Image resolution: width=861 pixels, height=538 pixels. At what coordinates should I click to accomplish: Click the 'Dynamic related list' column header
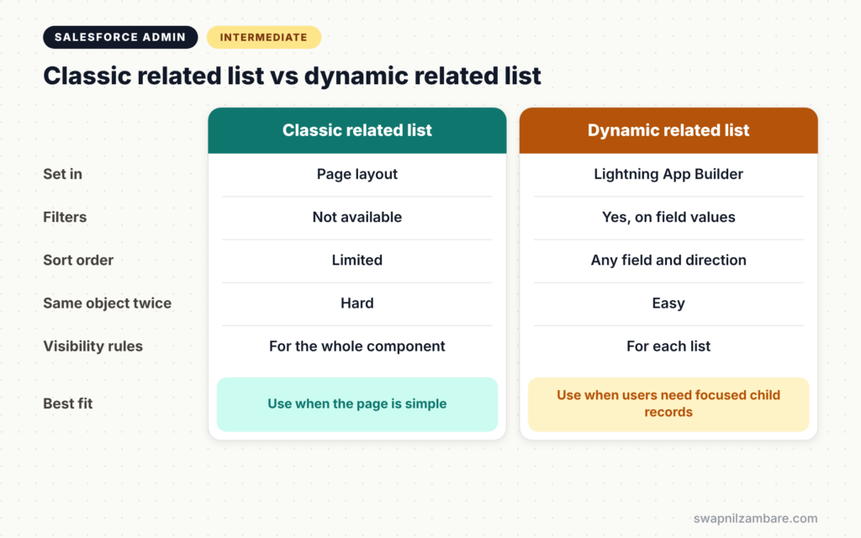[668, 130]
